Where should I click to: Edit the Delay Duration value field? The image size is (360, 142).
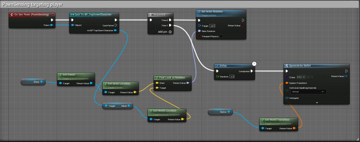[x=232, y=77]
